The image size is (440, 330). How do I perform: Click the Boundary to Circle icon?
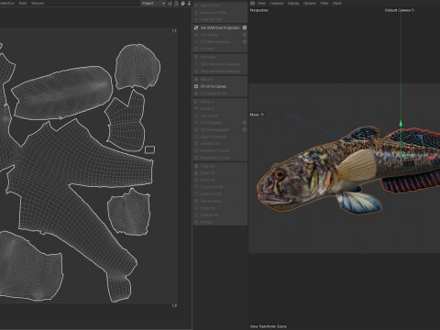click(196, 150)
